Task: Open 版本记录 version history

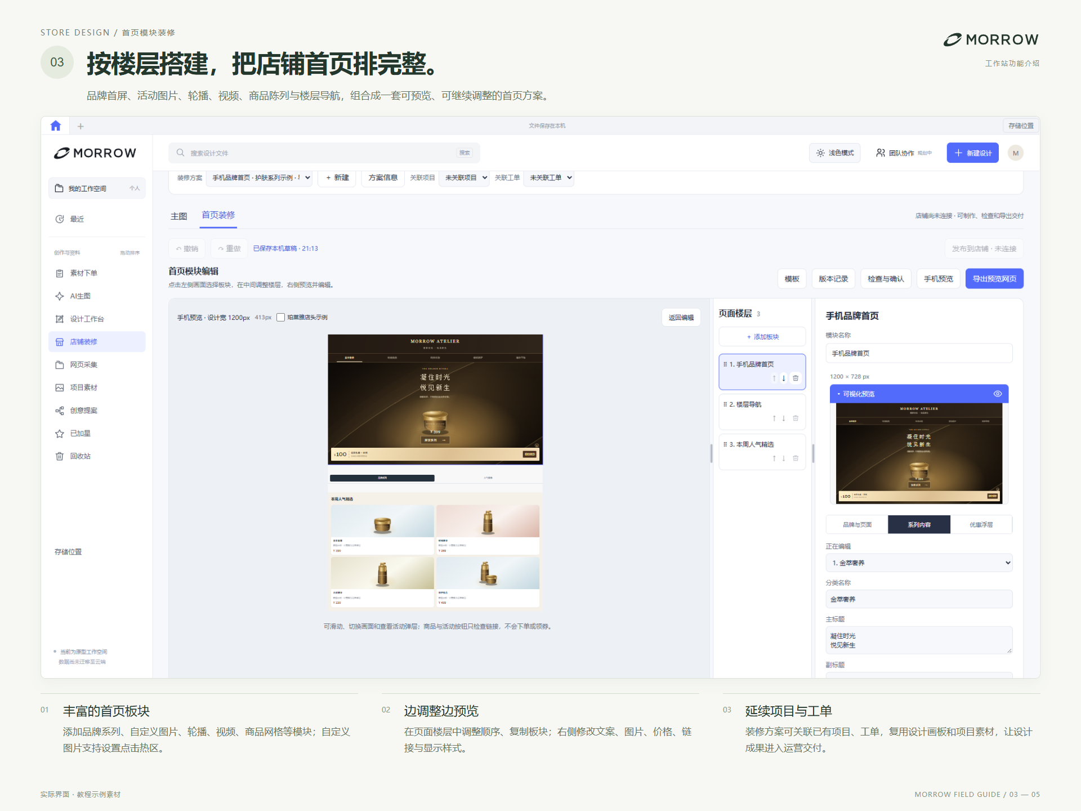Action: (x=833, y=279)
